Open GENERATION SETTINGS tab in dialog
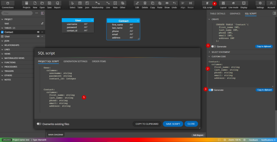 75,61
